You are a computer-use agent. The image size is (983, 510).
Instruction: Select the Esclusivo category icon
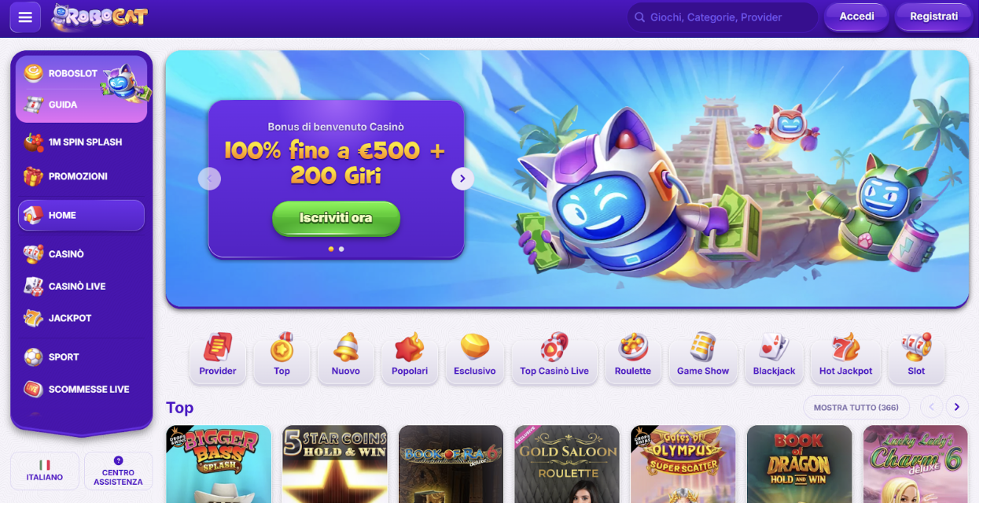[475, 356]
